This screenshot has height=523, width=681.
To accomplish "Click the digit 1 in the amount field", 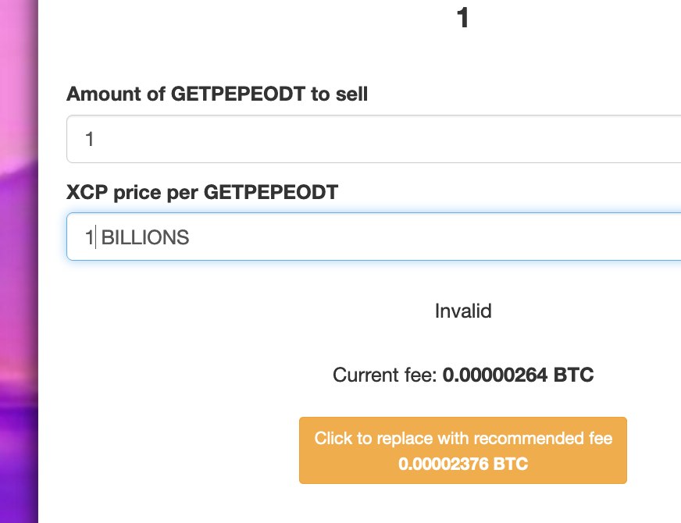I will tap(90, 139).
